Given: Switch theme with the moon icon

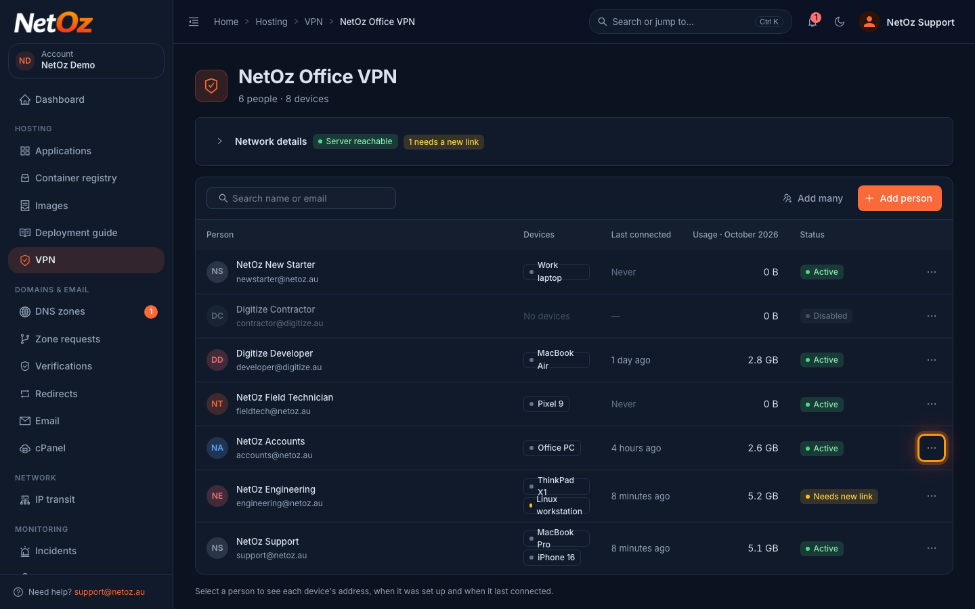Looking at the screenshot, I should pos(840,22).
